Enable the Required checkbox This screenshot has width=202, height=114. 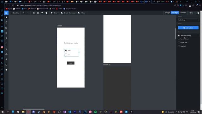click(179, 46)
